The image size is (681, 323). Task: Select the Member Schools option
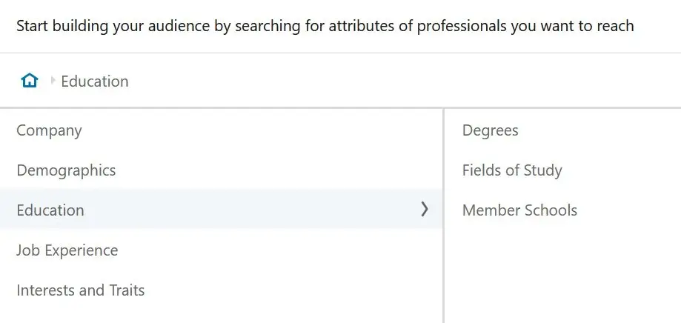coord(519,210)
